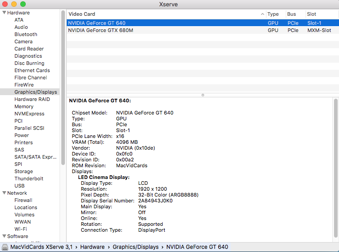Click Hardware in the path bar

(92, 247)
